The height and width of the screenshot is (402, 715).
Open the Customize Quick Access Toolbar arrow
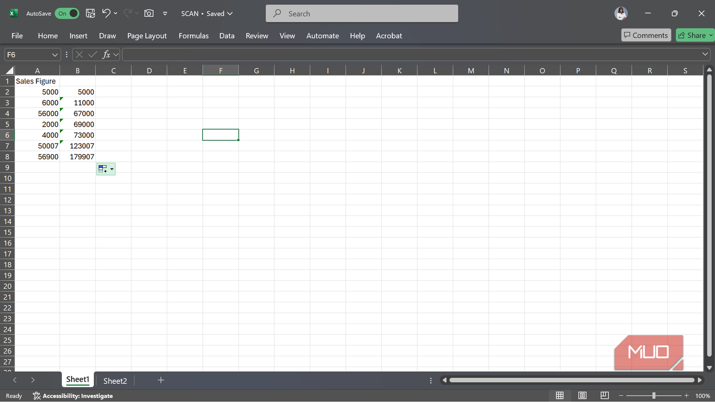coord(165,14)
